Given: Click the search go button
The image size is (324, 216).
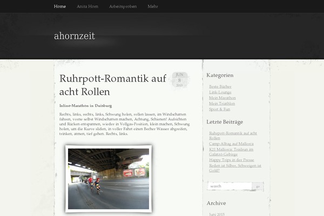Looking at the screenshot, I should (x=258, y=186).
